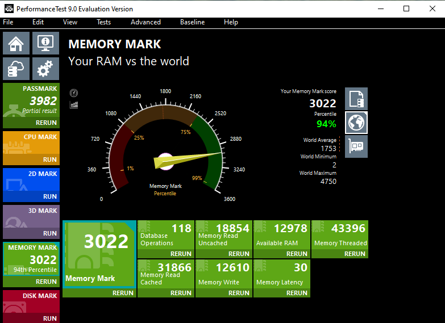Screen dimensions: 445x323
Task: Click the Memory Latency 30 tile
Action: point(282,274)
